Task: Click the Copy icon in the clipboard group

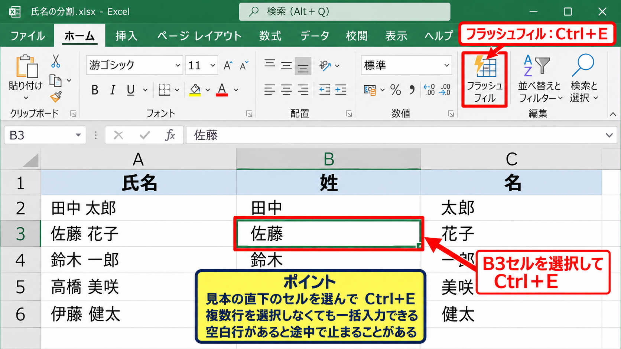Action: pos(55,80)
